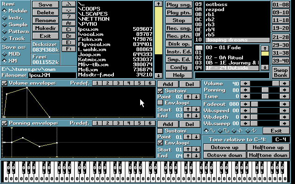Click the ? button in disk op
The width and height of the screenshot is (295, 184).
[x=69, y=17]
